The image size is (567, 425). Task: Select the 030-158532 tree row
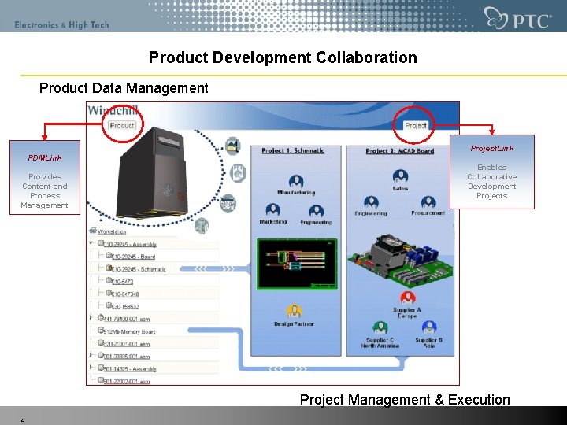(x=154, y=305)
